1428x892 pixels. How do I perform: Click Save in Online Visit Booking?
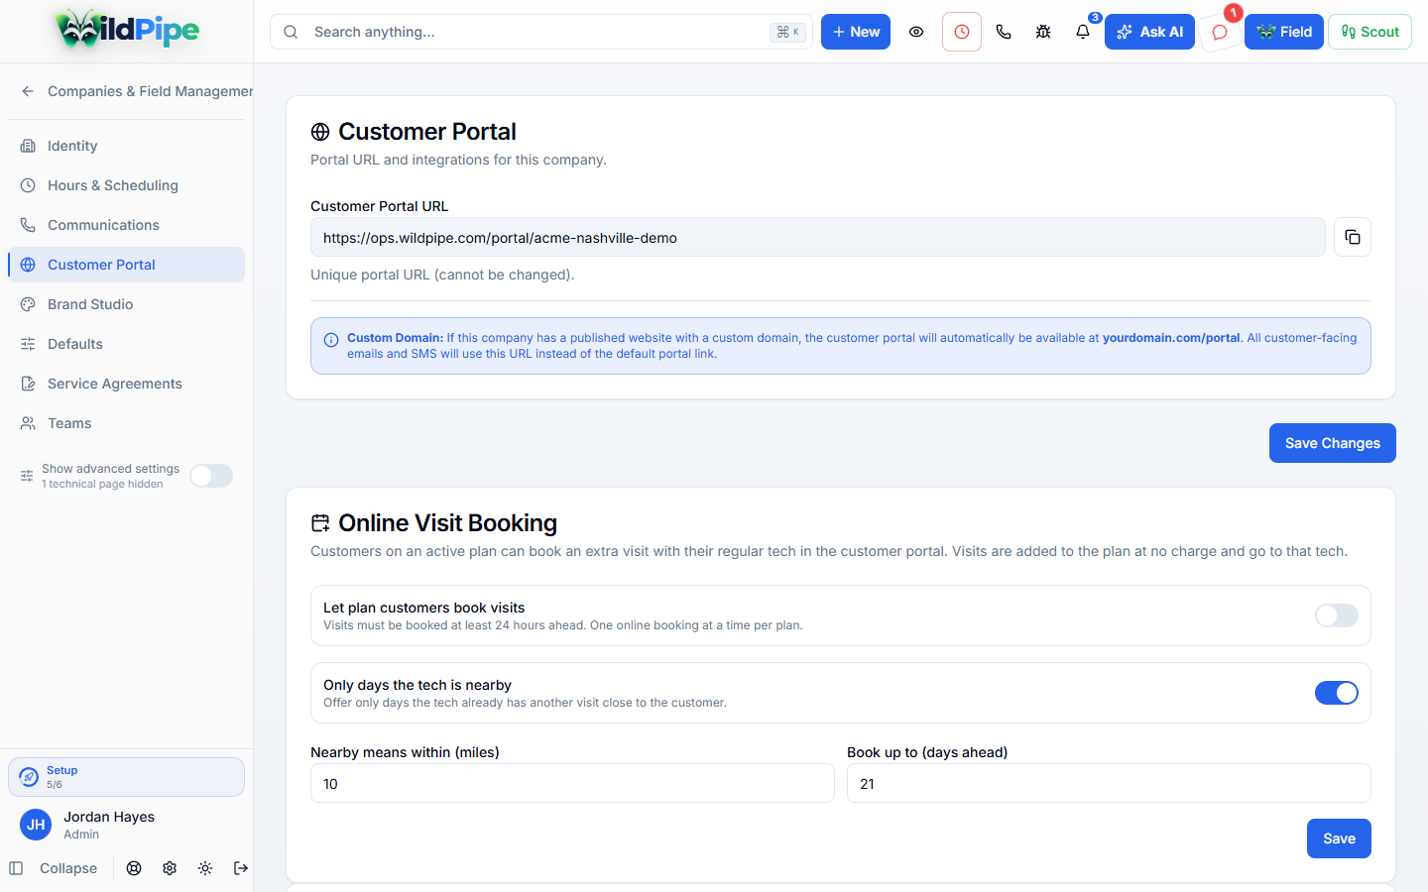pyautogui.click(x=1339, y=838)
